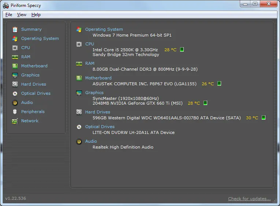Click green CPU temperature indicator

(x=182, y=50)
